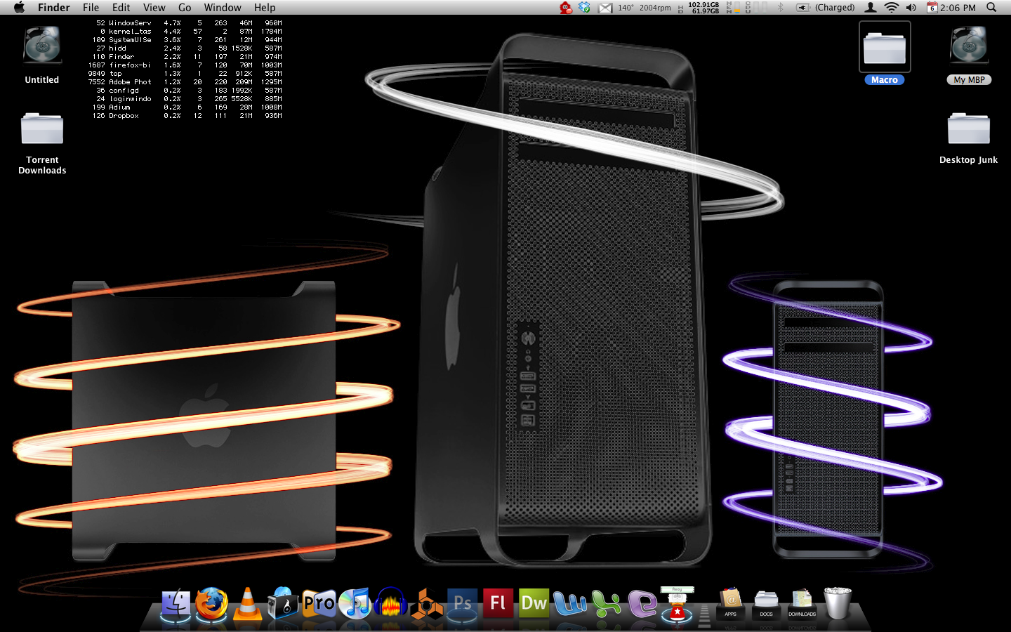Launch Flash from the dock
The height and width of the screenshot is (632, 1011).
(498, 604)
